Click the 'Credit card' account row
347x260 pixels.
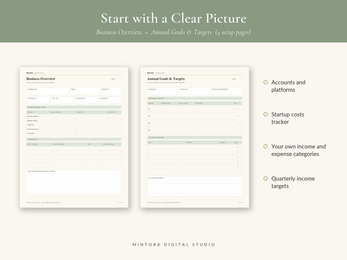(74, 125)
